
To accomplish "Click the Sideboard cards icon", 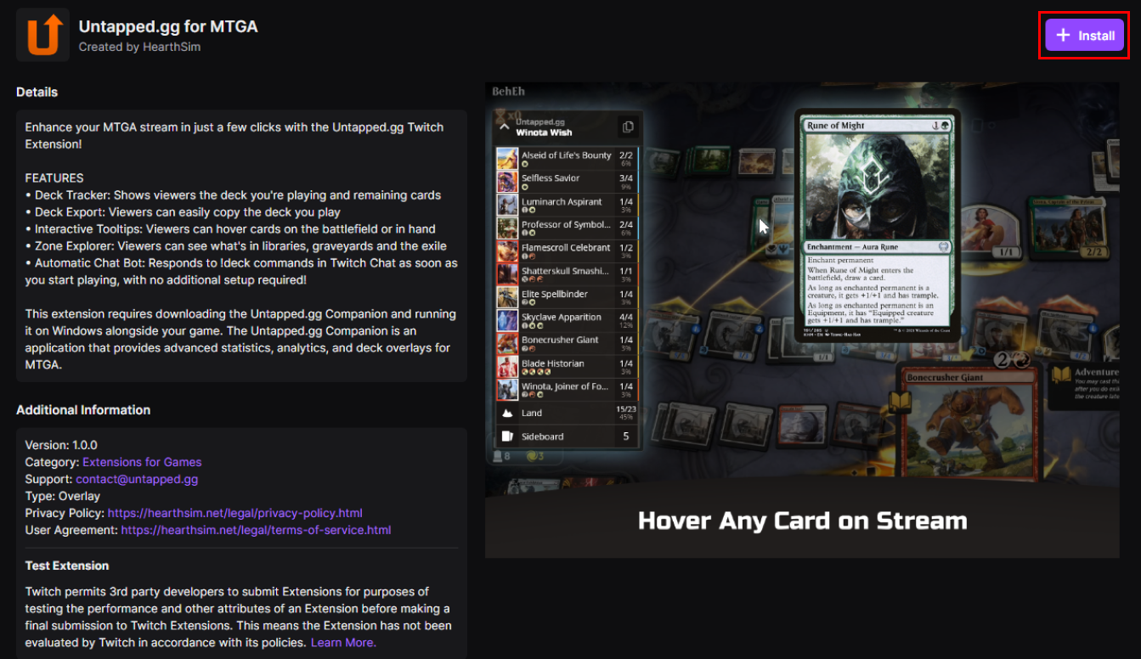I will point(507,437).
